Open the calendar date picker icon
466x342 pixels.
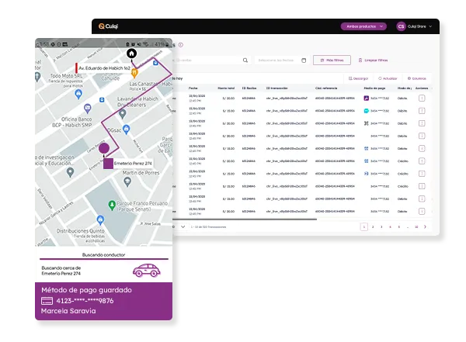(302, 60)
